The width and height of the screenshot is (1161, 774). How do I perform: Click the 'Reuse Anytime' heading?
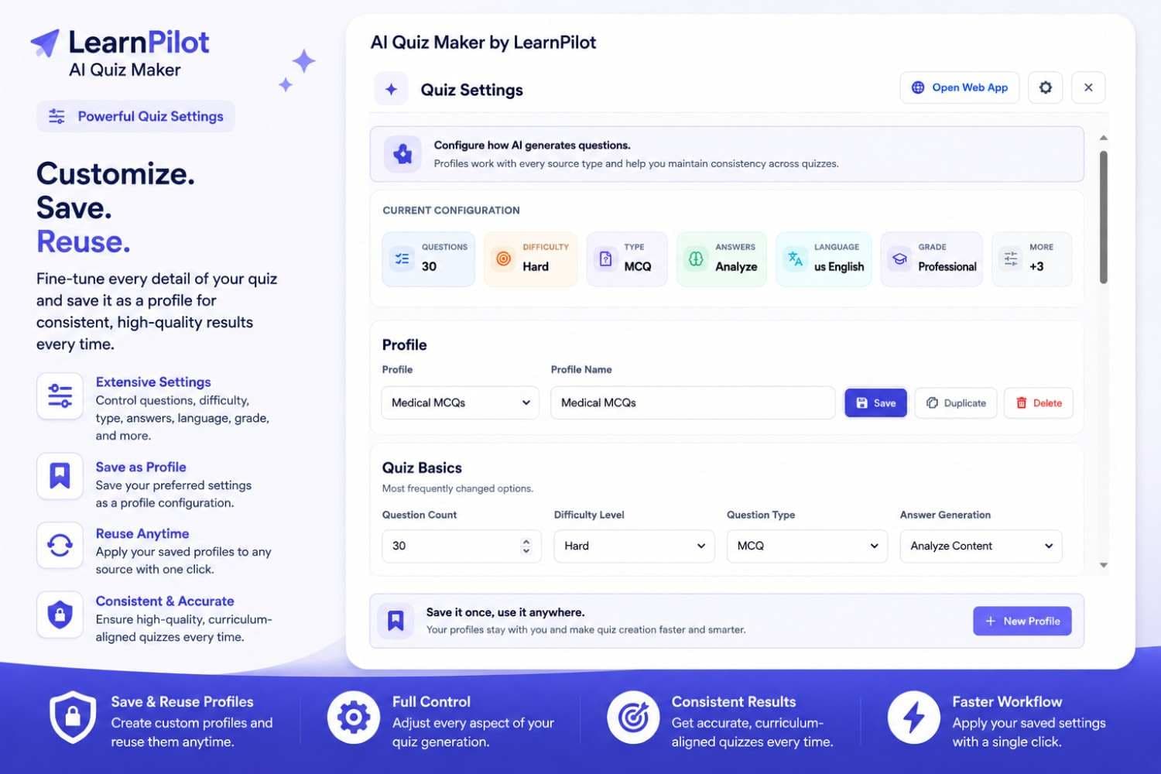142,533
